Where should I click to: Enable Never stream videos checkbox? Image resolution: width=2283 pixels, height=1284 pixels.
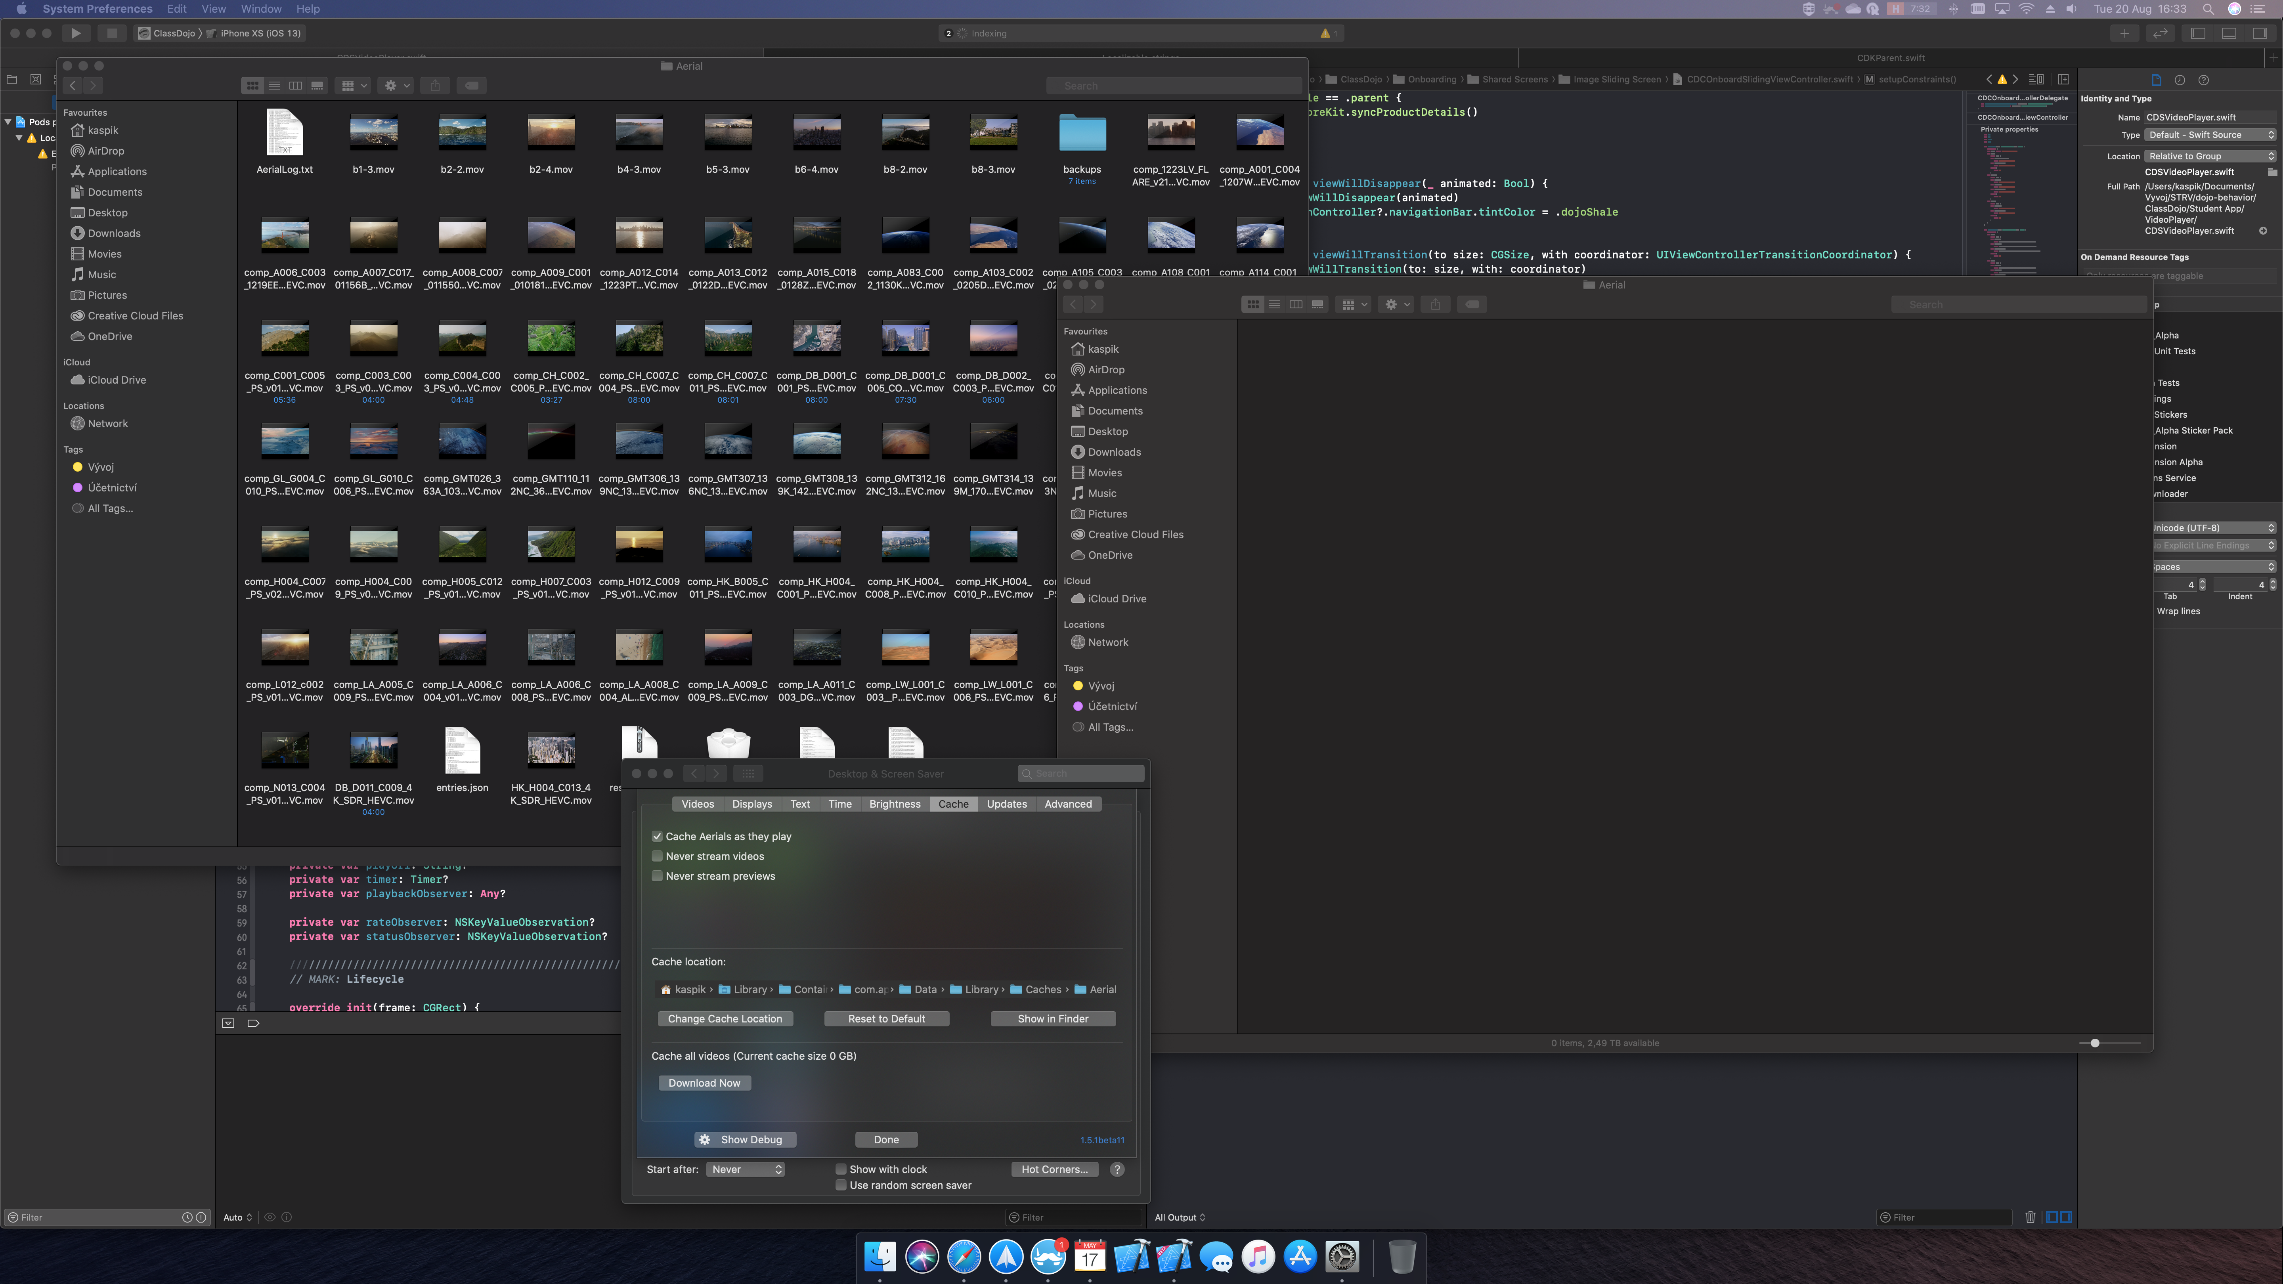(658, 856)
